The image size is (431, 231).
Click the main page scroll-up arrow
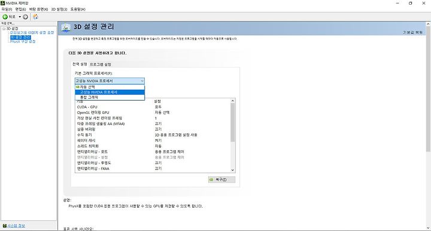click(x=428, y=24)
